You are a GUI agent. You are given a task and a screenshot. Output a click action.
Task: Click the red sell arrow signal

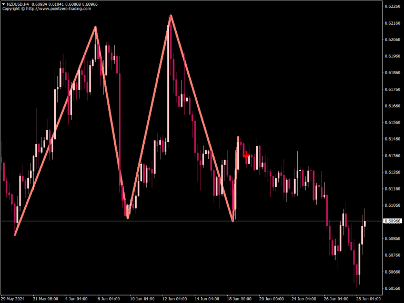click(x=246, y=155)
